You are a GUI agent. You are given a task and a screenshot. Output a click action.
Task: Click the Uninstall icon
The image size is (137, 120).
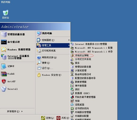(4, 89)
